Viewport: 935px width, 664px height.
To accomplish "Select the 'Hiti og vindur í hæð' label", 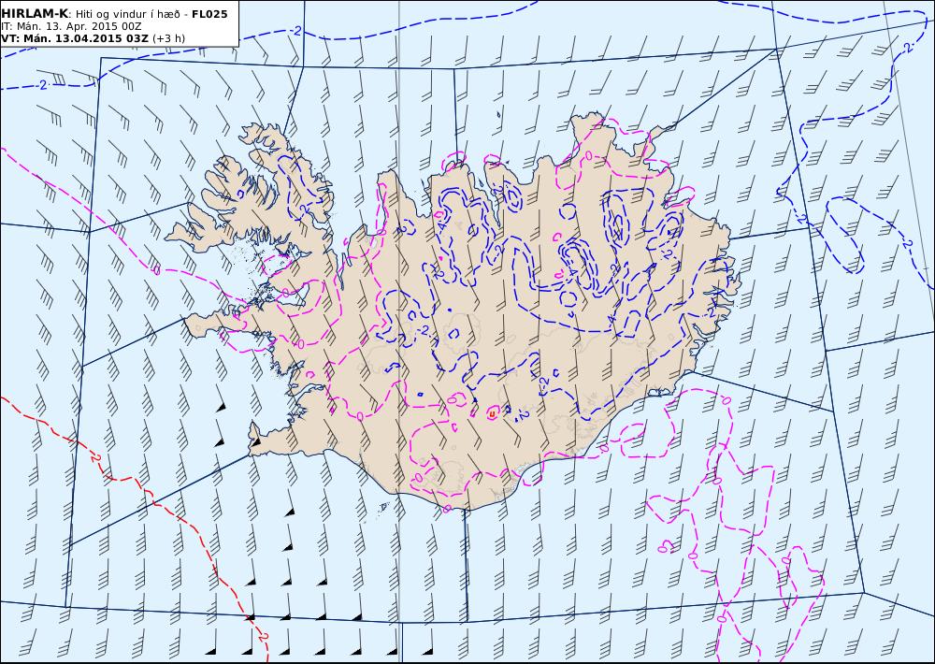I will tap(127, 14).
